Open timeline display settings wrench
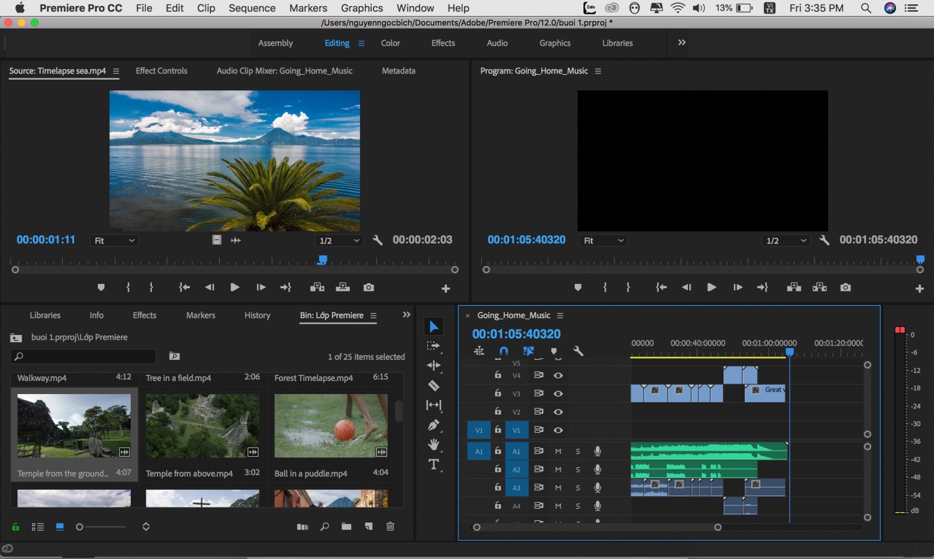The height and width of the screenshot is (559, 934). pos(578,351)
